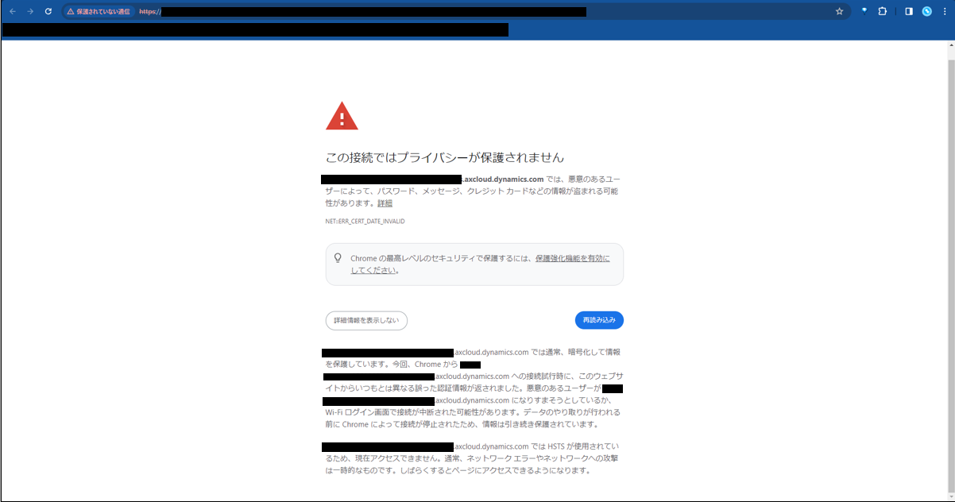Click the lightbulb icon in the Chrome tip box
Image resolution: width=955 pixels, height=502 pixels.
tap(338, 258)
